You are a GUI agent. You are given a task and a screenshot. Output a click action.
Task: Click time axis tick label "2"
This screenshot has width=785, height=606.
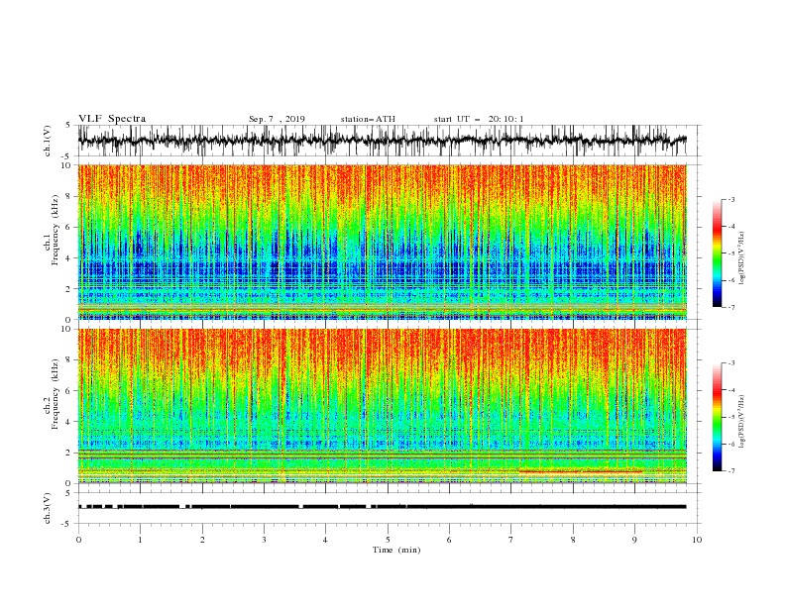[x=202, y=540]
